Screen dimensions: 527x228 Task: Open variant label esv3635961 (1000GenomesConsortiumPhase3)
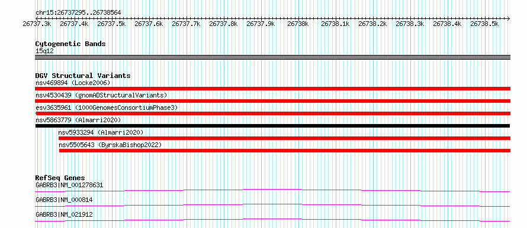[x=107, y=108]
